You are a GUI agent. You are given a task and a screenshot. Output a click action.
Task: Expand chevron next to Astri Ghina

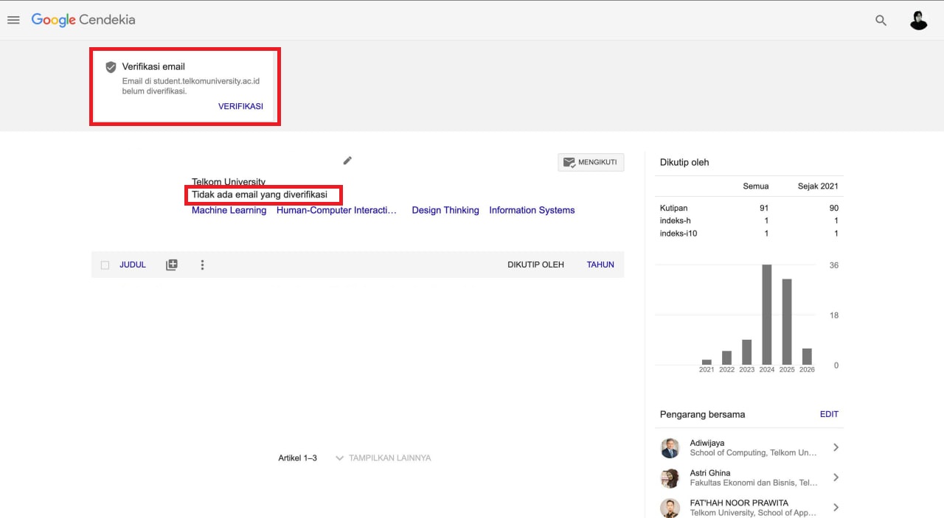point(836,477)
